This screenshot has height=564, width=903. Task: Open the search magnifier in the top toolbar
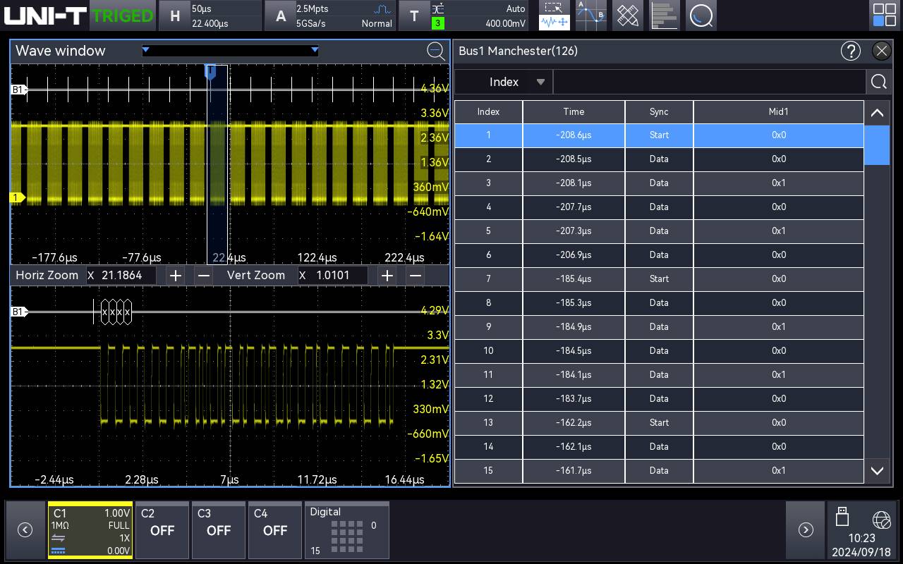pyautogui.click(x=701, y=15)
